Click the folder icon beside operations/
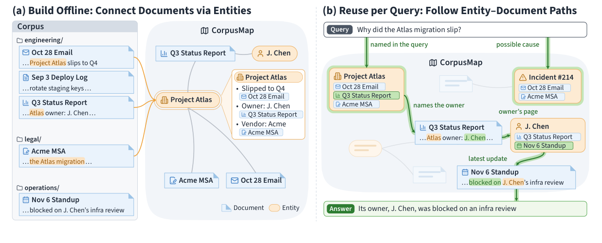 click(20, 188)
